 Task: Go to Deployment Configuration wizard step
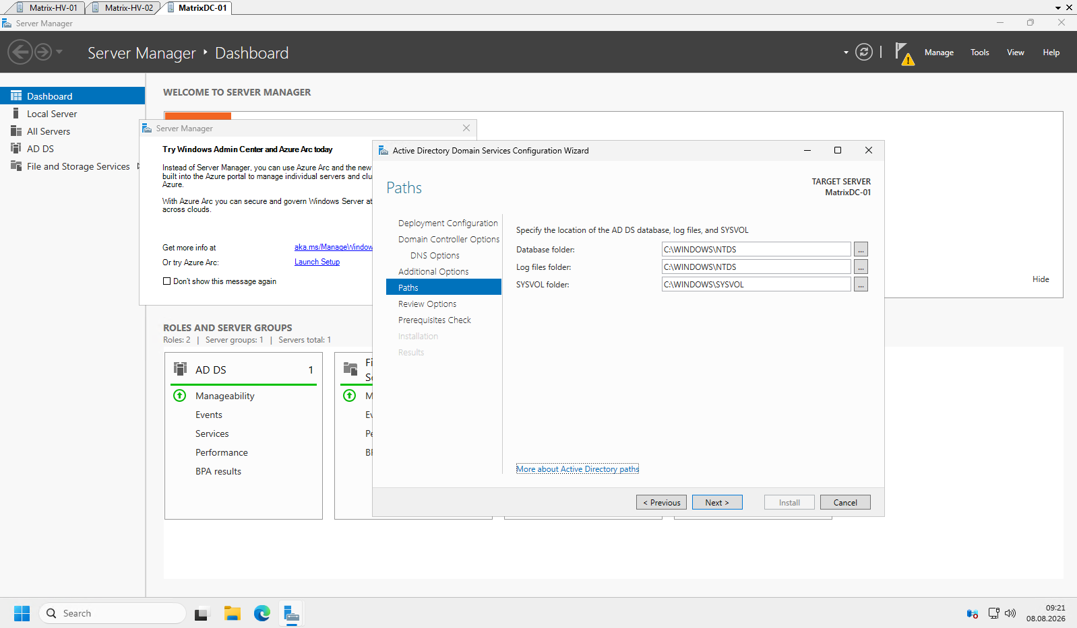click(448, 223)
